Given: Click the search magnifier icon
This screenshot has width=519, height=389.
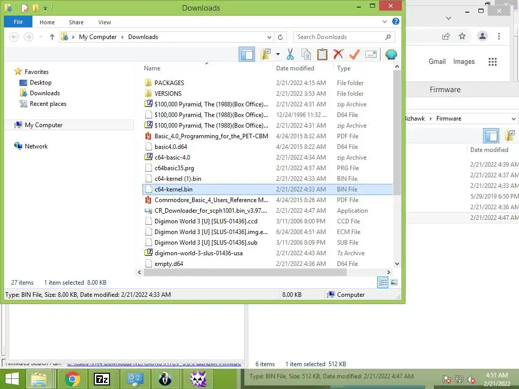Looking at the screenshot, I should [388, 37].
